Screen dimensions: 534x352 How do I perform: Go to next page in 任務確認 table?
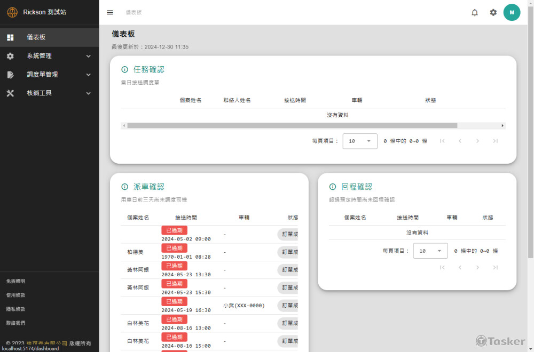477,141
